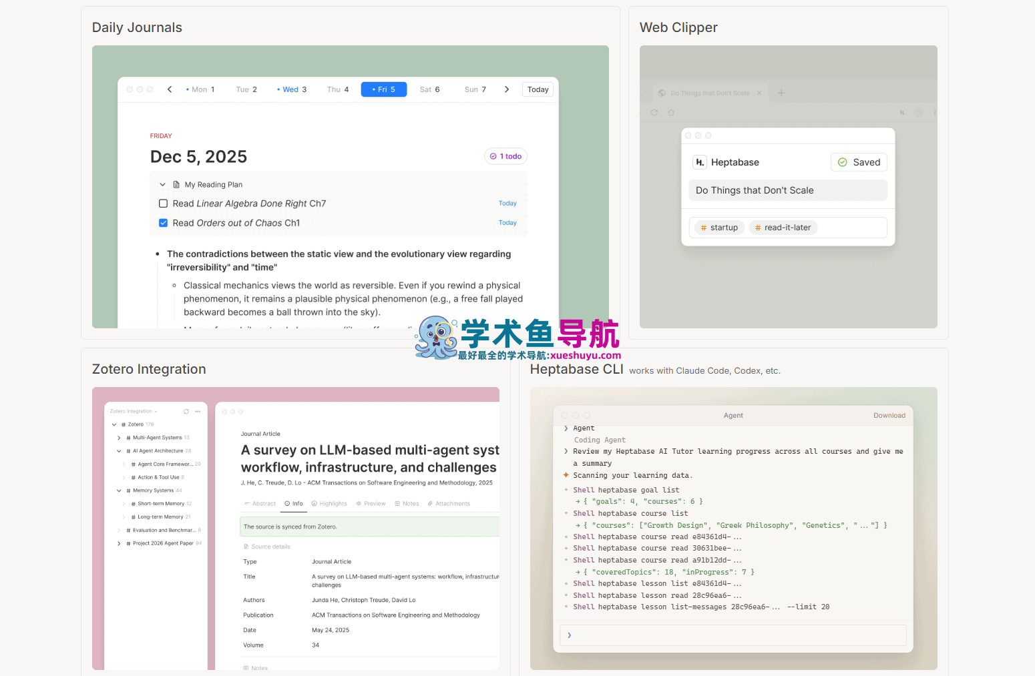Click the Agent prompt input field
This screenshot has height=676, width=1035.
733,635
